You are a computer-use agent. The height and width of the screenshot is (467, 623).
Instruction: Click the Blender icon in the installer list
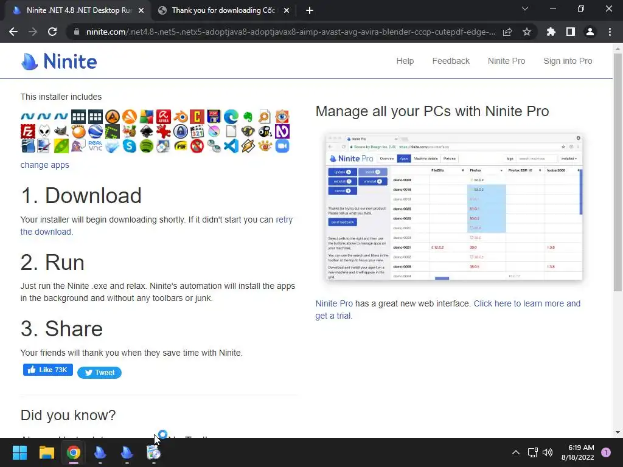(180, 117)
